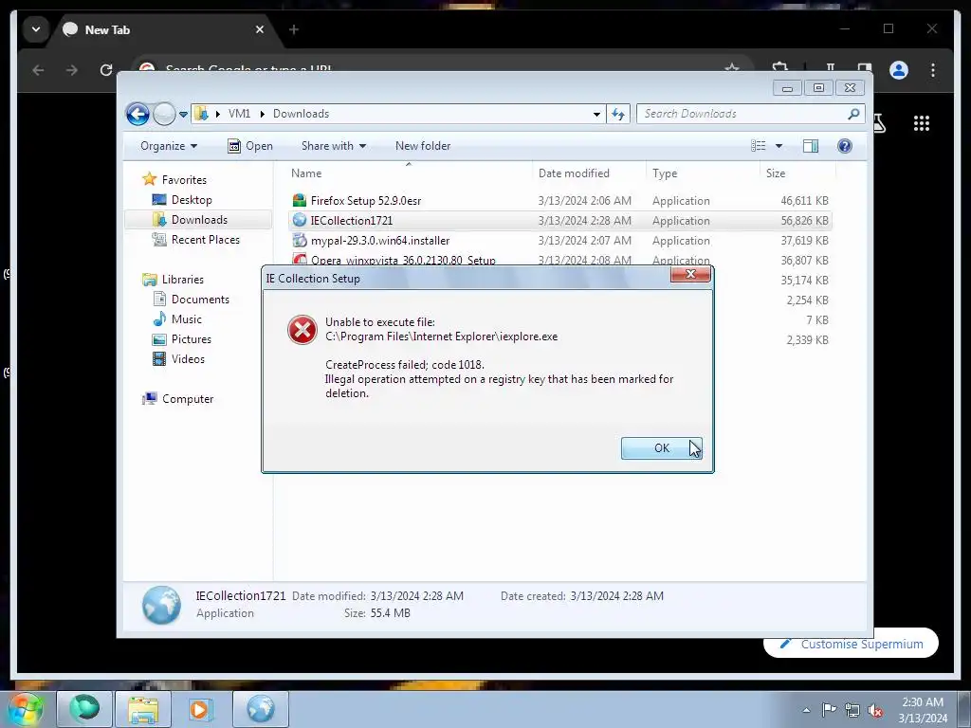The width and height of the screenshot is (971, 728).
Task: Show hidden tray icons
Action: pos(806,711)
